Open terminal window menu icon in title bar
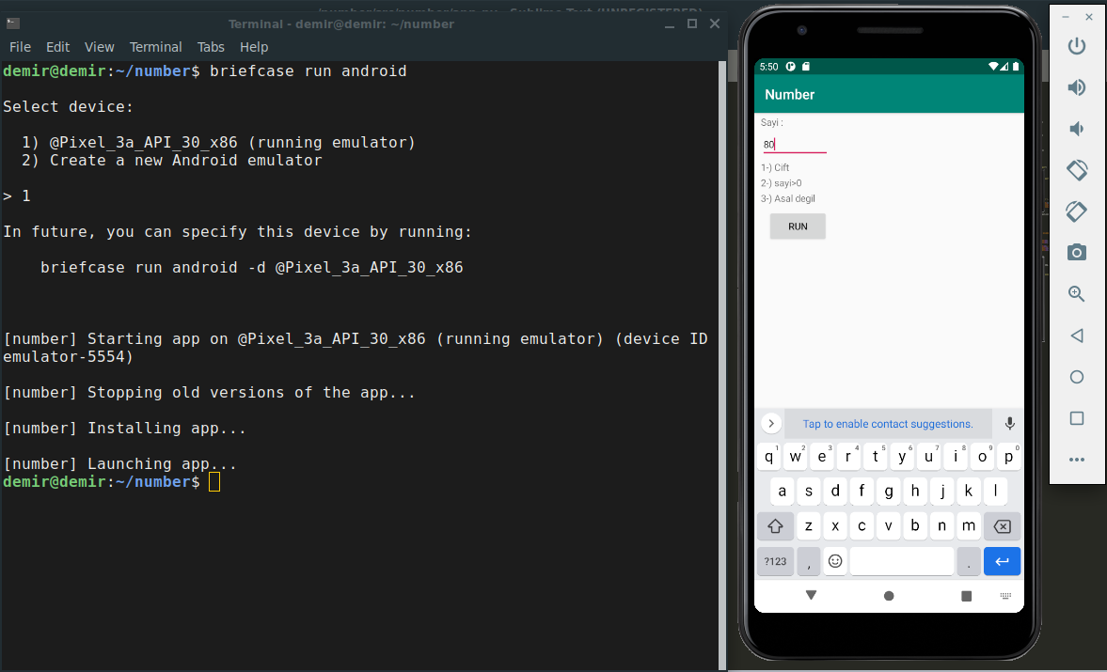 tap(13, 23)
